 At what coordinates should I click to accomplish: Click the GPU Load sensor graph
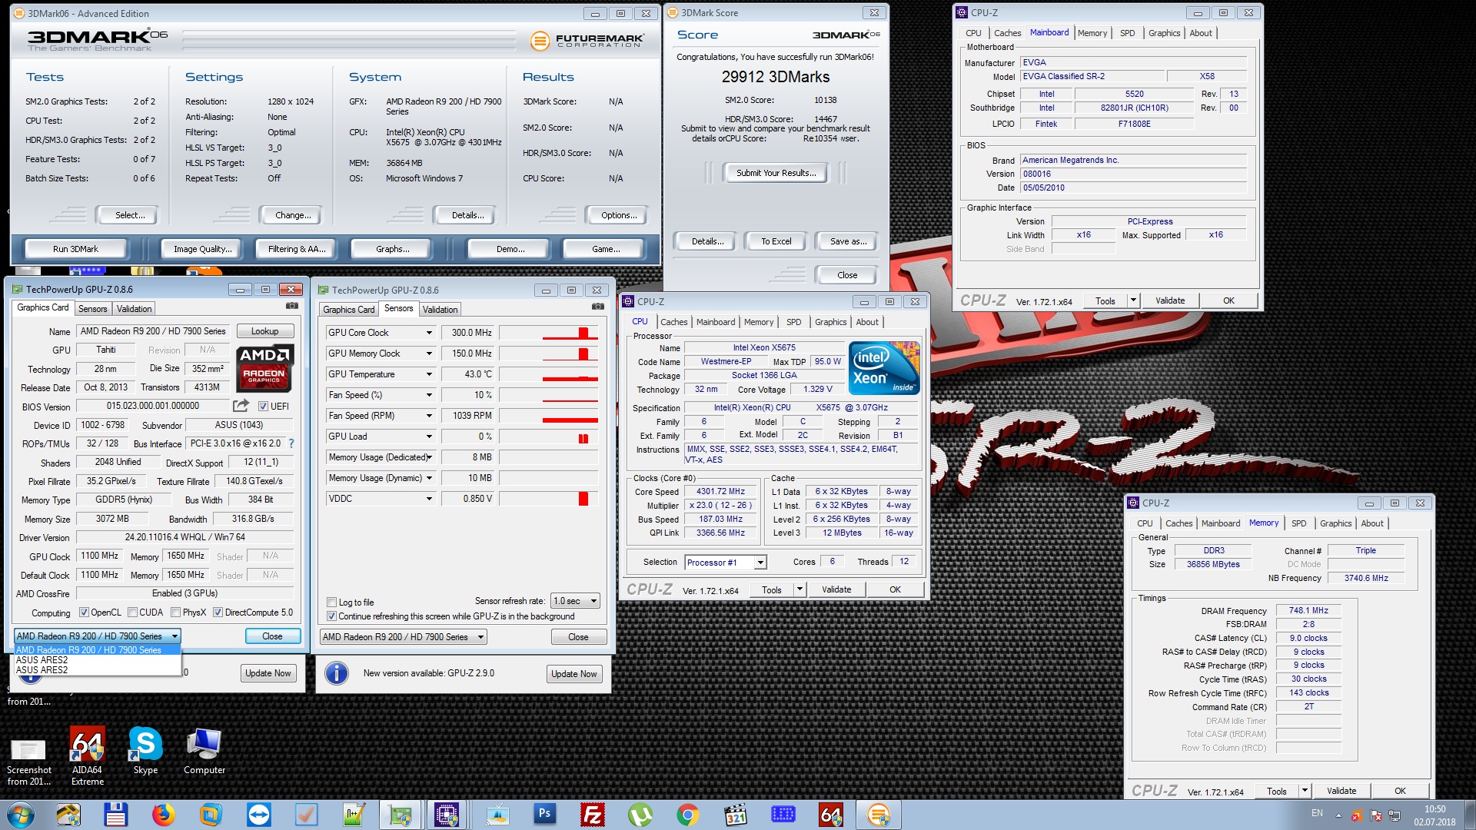click(x=549, y=437)
